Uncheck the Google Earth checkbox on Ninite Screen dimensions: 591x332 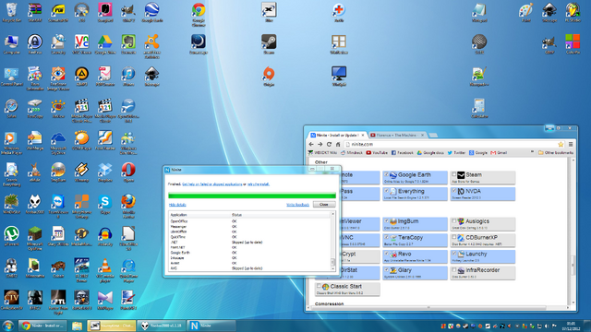386,174
